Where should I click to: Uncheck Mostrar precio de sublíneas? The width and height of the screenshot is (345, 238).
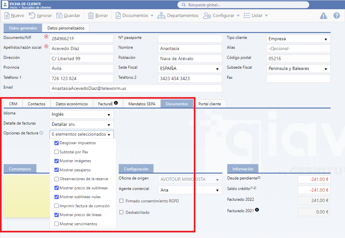(56, 188)
